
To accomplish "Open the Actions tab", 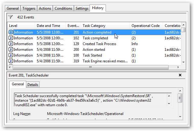I will click(x=45, y=8).
